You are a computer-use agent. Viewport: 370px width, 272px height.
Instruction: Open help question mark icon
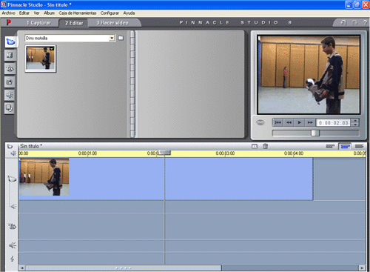coord(365,22)
